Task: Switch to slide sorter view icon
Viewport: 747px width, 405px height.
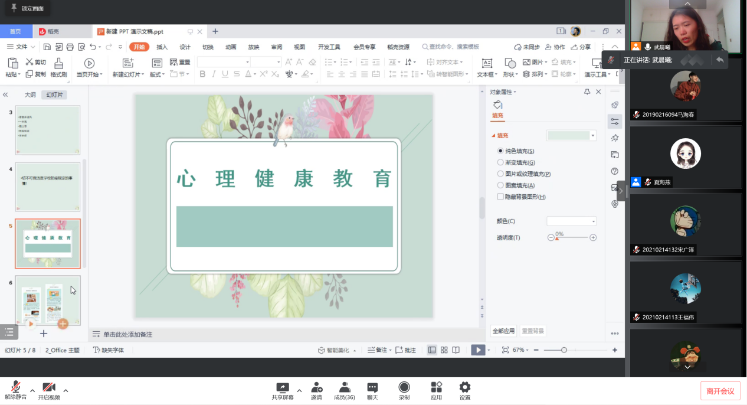Action: click(444, 350)
